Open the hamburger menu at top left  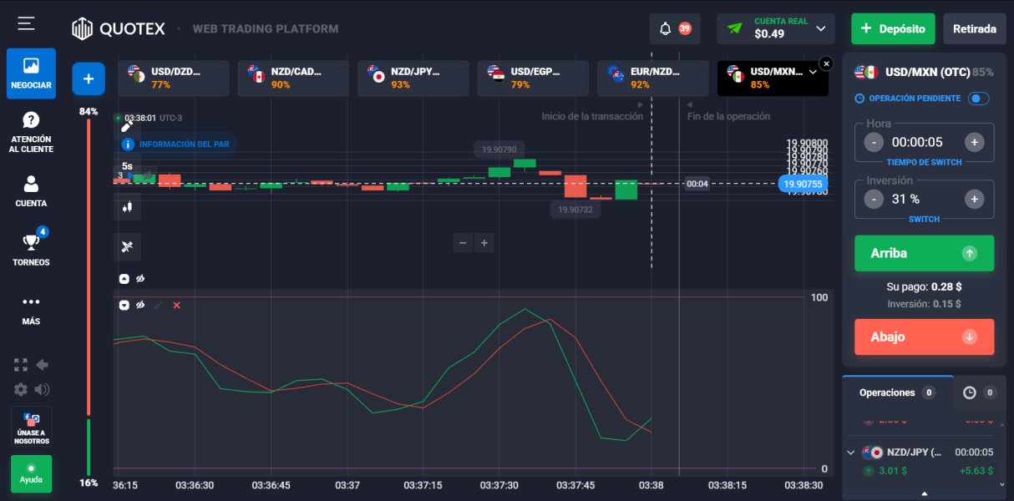(26, 23)
